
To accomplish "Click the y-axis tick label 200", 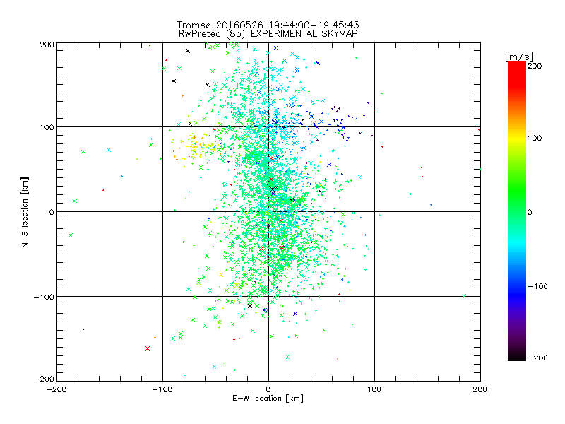I will 47,45.
